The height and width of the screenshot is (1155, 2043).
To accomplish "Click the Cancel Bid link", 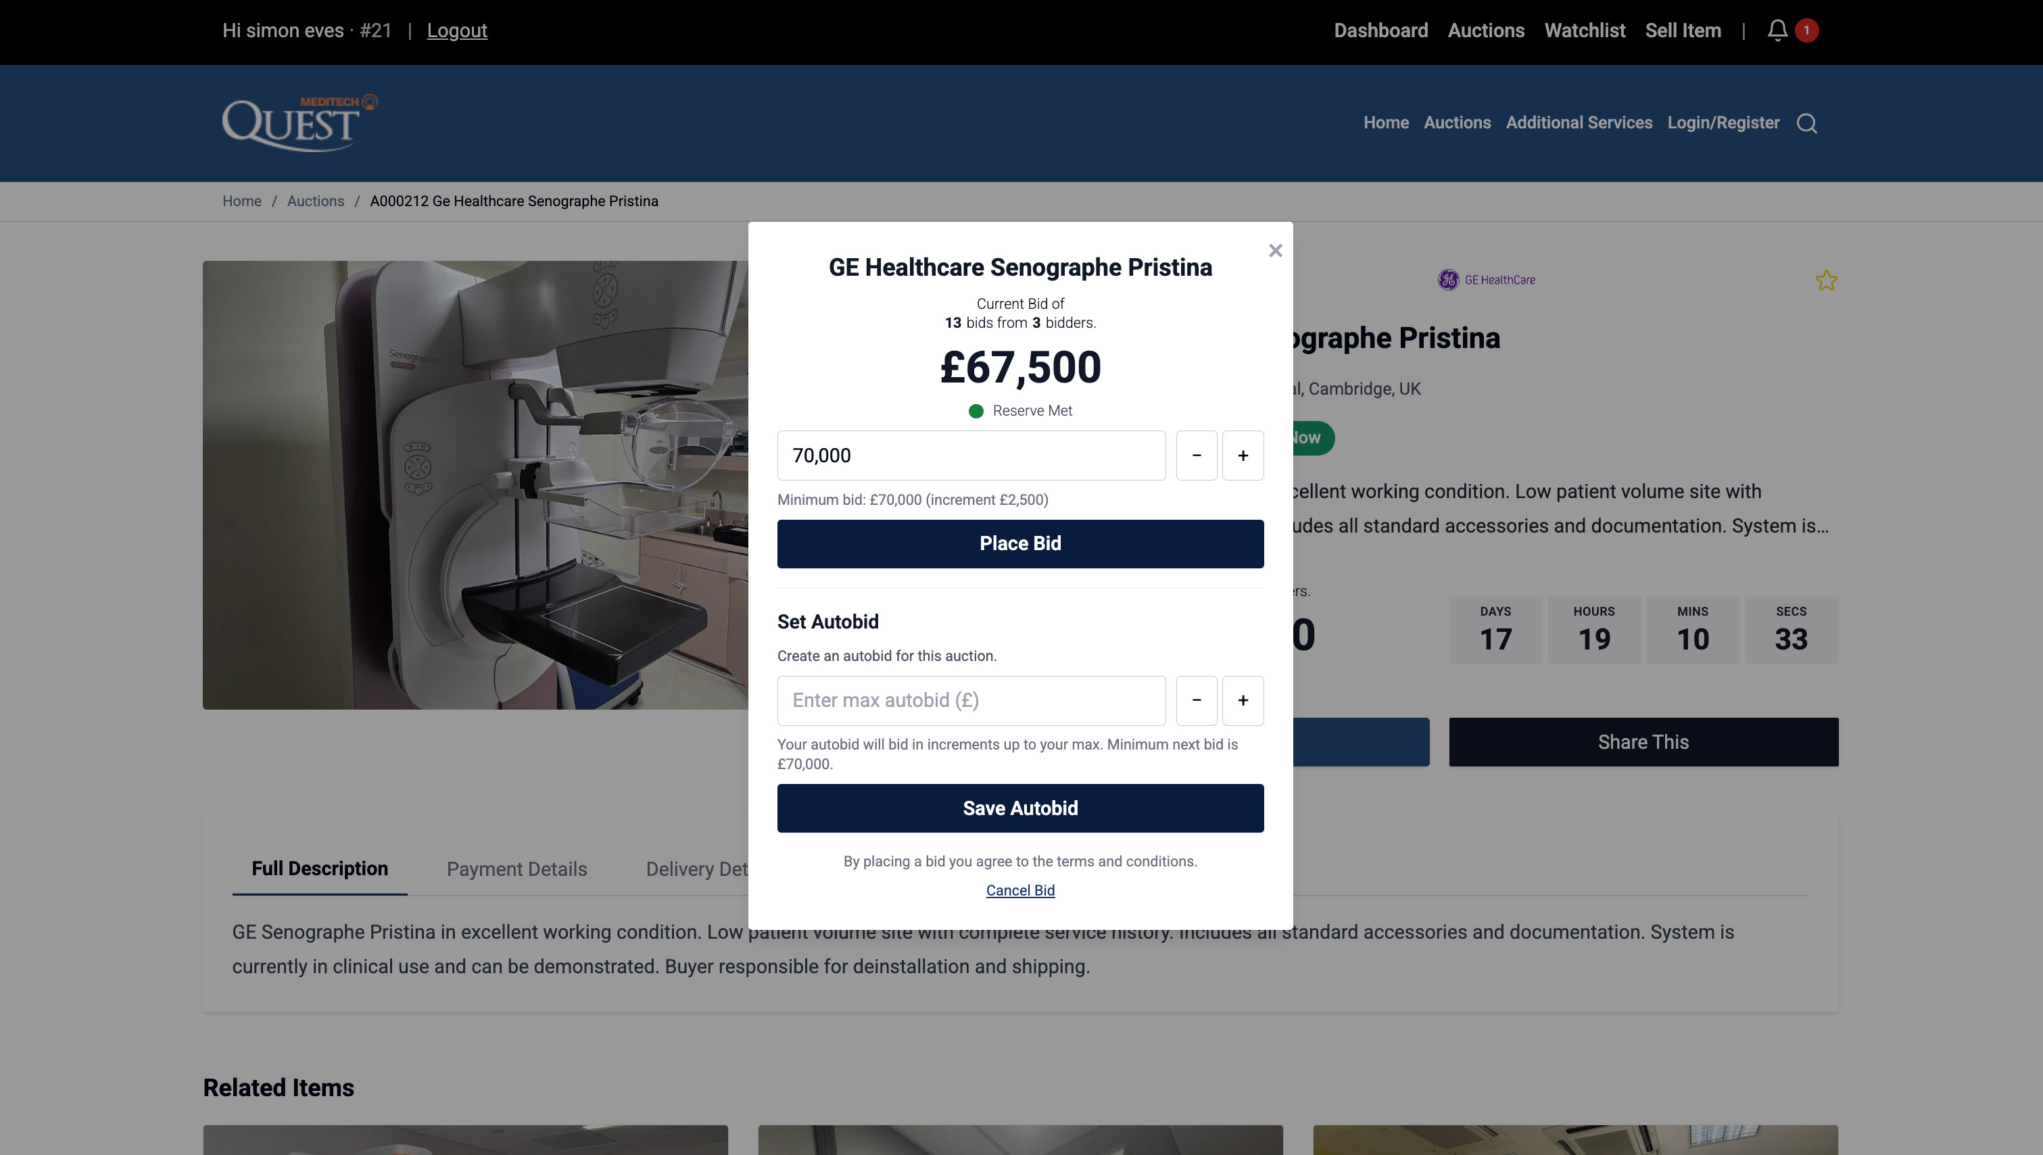I will click(1020, 890).
